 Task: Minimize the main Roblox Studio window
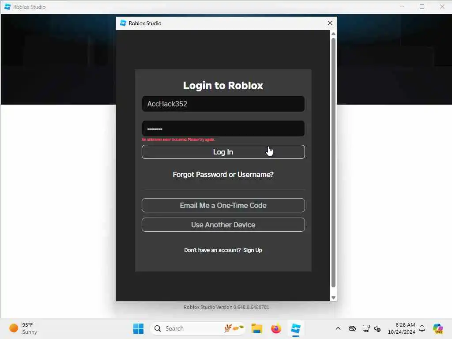(402, 7)
